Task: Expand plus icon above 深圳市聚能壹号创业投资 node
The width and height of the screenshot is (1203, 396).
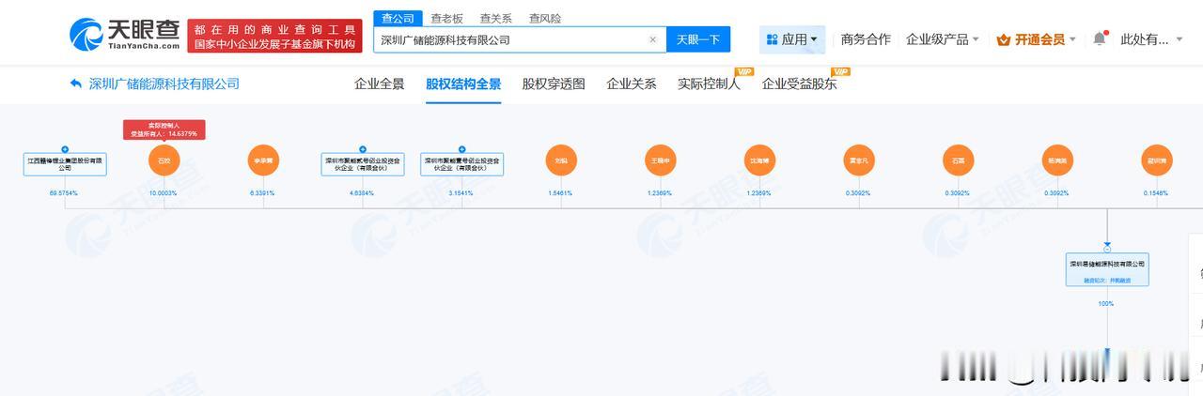Action: point(461,149)
